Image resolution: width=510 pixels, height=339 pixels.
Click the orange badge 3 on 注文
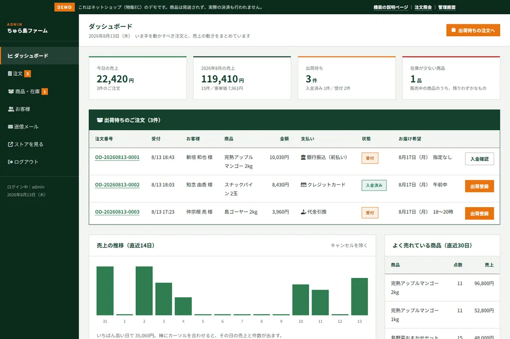[x=28, y=74]
